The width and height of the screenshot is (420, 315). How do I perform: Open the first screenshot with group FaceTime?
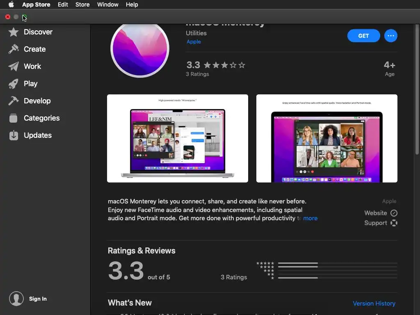point(177,138)
